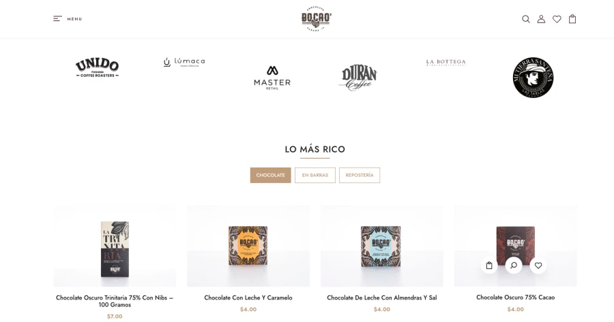Click the La Trinitaria chocolate bar image
Viewport: 614px width, 322px height.
pos(115,249)
